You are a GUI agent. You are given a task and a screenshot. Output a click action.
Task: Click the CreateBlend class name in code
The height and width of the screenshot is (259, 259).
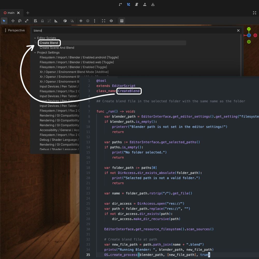click(129, 91)
